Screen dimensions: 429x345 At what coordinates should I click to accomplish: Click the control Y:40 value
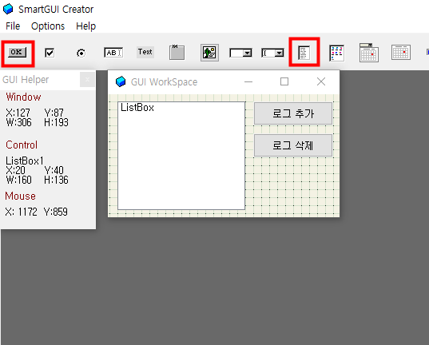[x=54, y=170]
